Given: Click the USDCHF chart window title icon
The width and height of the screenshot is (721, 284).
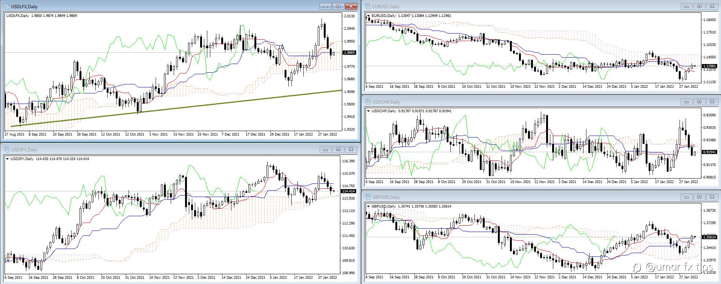Looking at the screenshot, I should pyautogui.click(x=368, y=102).
